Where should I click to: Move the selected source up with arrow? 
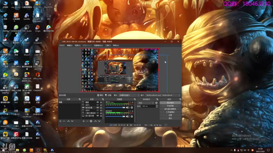[x=95, y=121]
